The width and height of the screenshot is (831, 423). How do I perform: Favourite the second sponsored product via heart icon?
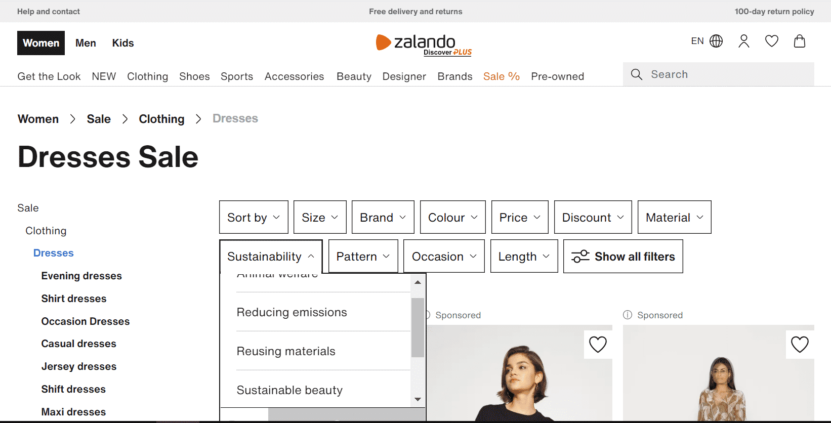click(800, 345)
